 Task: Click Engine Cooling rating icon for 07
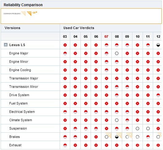pyautogui.click(x=106, y=70)
